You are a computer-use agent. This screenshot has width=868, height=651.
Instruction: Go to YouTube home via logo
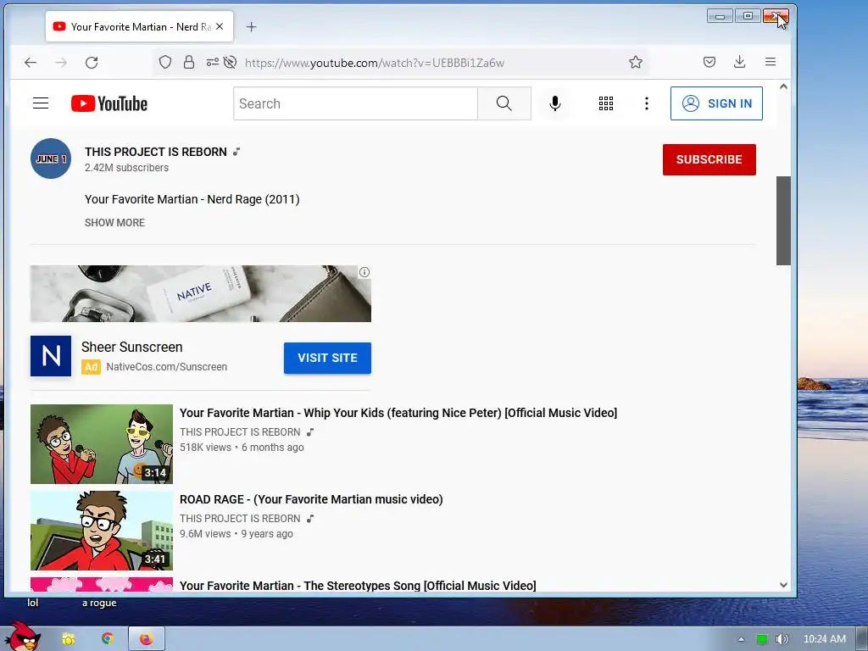tap(109, 103)
